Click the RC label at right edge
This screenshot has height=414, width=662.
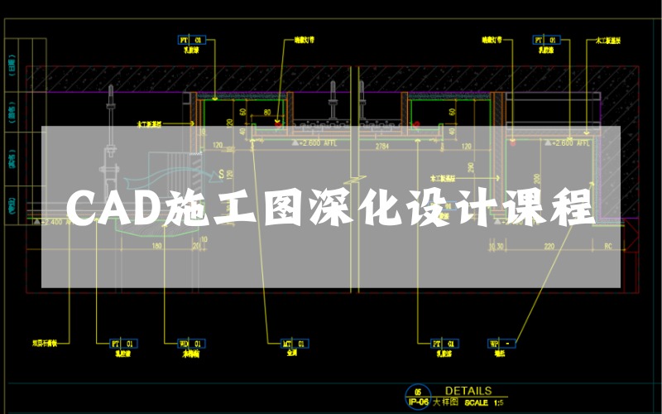coord(608,246)
